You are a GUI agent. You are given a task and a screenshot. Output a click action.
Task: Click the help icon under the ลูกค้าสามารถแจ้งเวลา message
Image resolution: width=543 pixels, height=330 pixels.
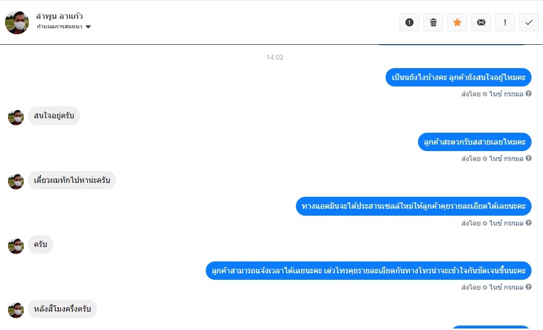[x=529, y=287]
